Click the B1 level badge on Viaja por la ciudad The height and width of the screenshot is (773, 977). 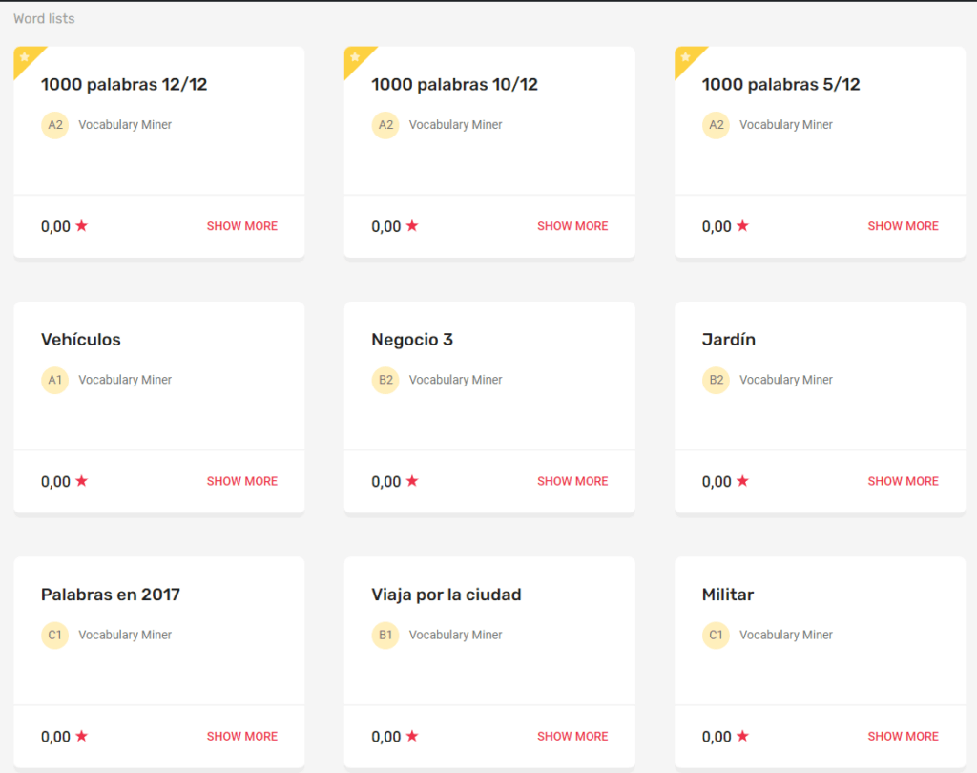[385, 635]
